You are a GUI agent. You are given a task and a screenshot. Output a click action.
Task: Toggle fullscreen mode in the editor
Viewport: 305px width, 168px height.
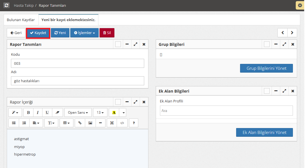point(112,123)
